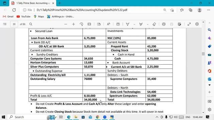The width and height of the screenshot is (214, 120).
Task: Open Microsoft Edge from the taskbar
Action: point(69,117)
